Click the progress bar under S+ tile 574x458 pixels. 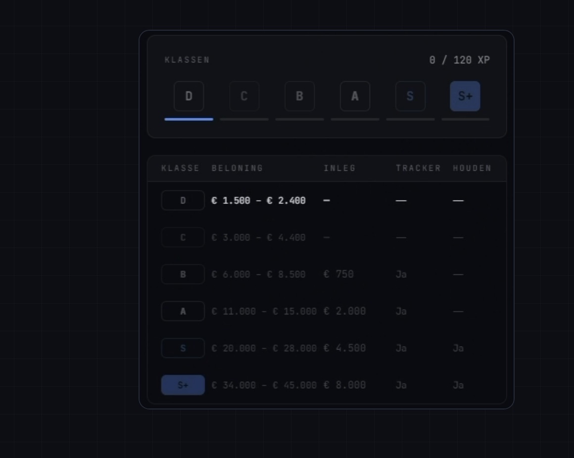coord(465,119)
